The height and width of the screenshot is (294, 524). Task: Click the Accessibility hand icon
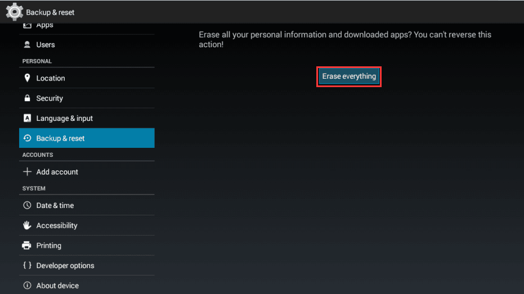pos(27,225)
